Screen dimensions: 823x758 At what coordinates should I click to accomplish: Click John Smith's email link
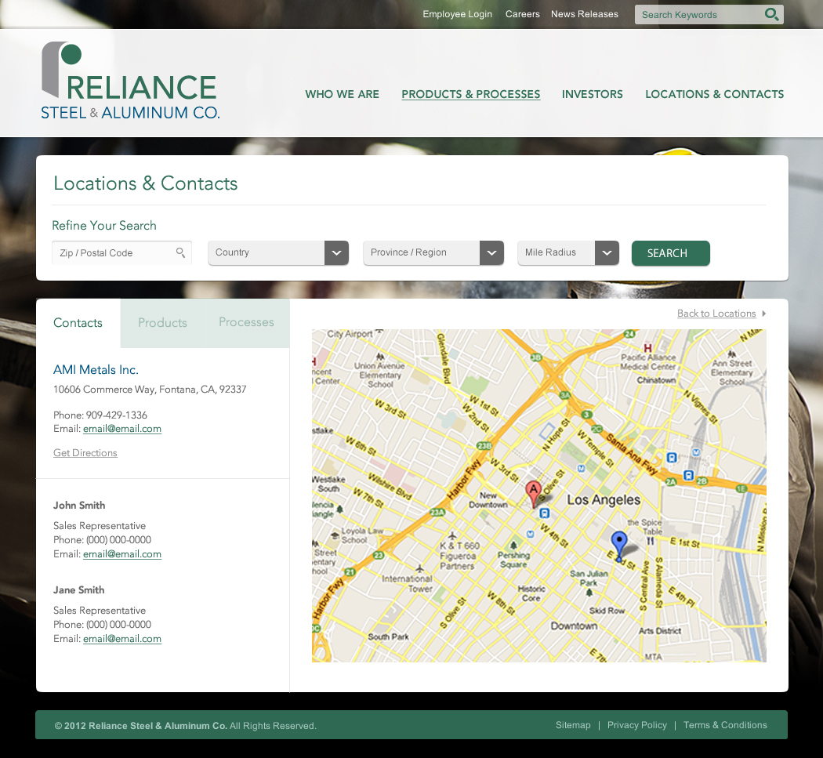pos(122,554)
